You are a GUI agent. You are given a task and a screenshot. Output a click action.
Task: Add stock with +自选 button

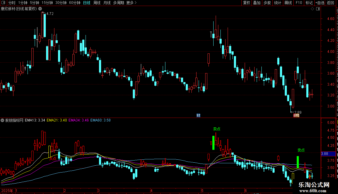[320, 3]
